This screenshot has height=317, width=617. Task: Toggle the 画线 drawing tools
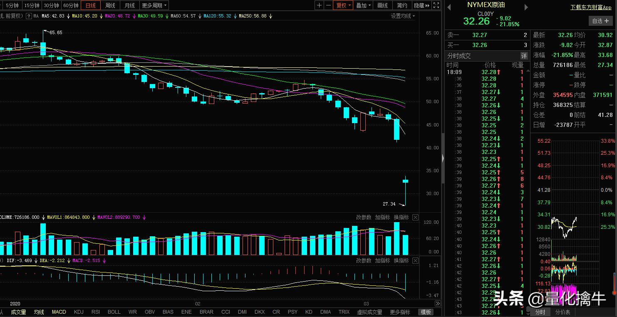383,5
